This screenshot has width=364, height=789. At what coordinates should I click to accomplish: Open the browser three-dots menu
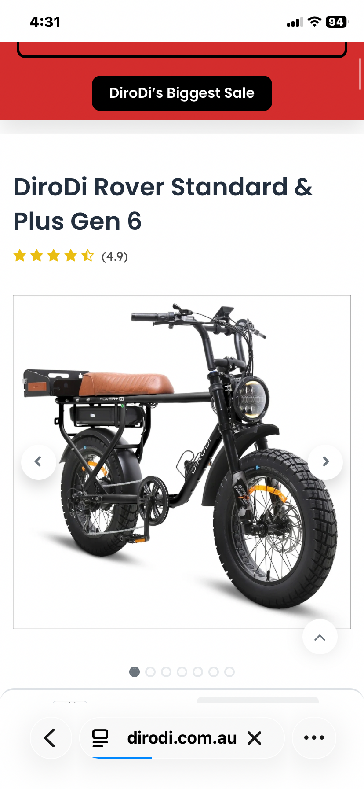314,738
